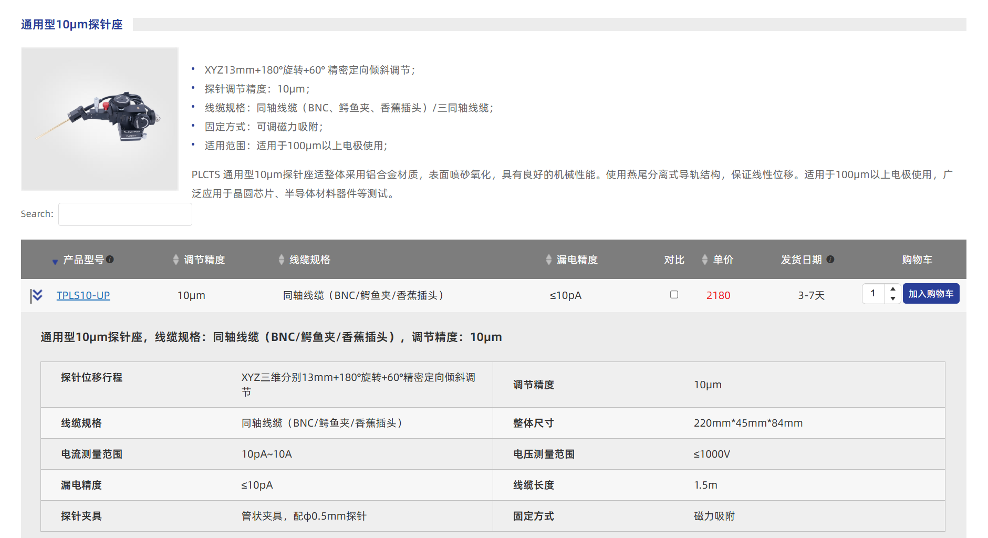988x538 pixels.
Task: Click into the Search input field
Action: click(125, 214)
